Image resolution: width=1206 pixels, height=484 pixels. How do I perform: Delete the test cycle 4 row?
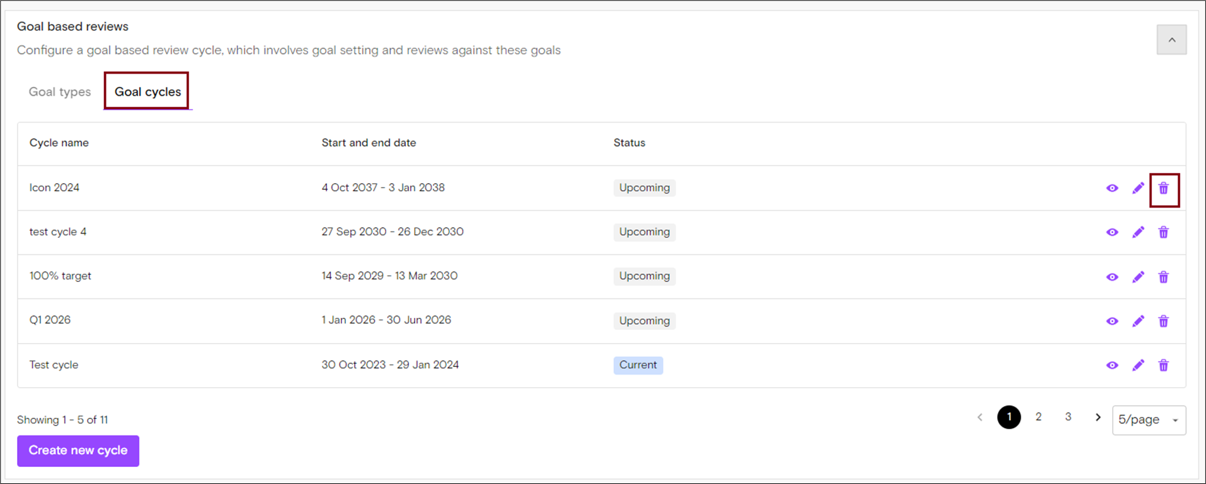tap(1163, 232)
